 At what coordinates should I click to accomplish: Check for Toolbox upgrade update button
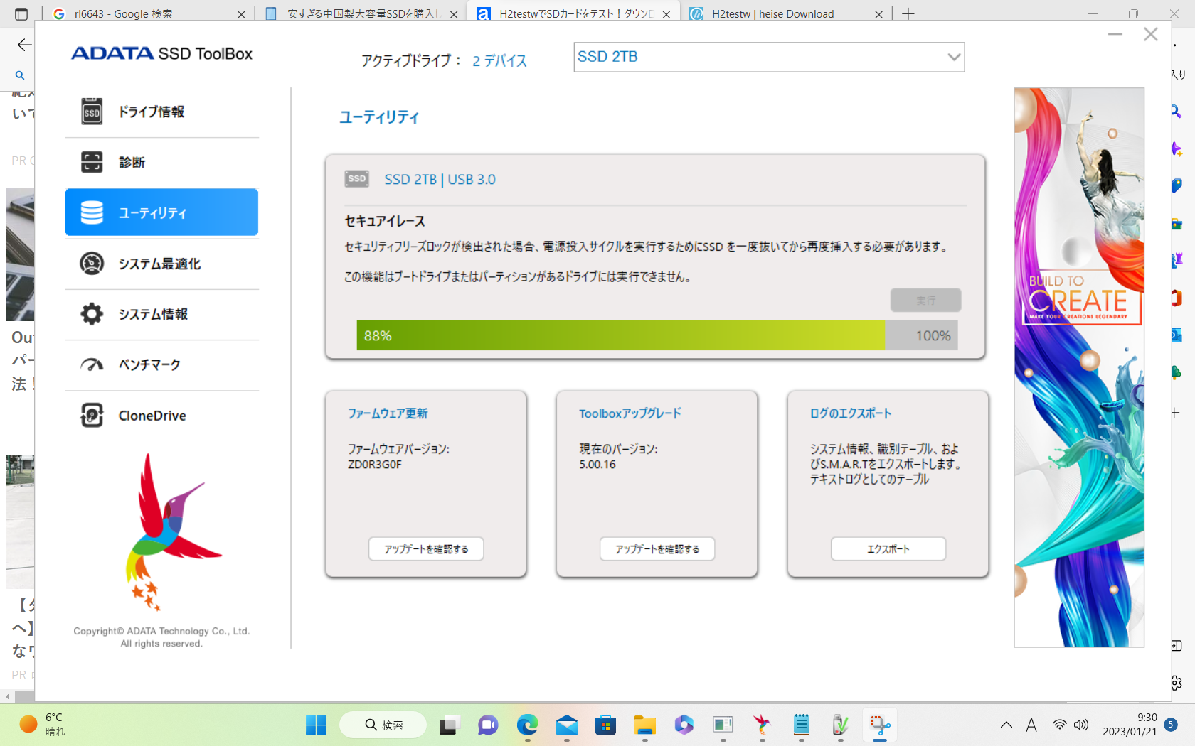point(657,548)
